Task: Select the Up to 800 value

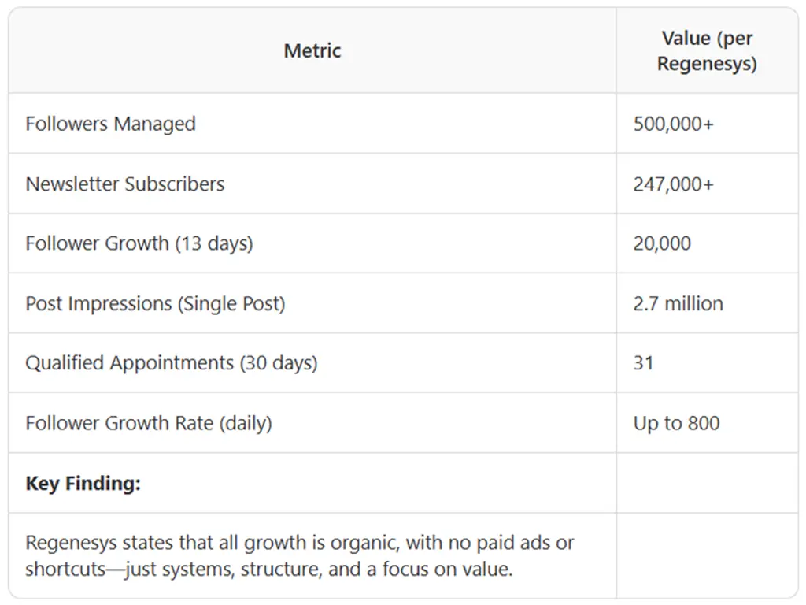Action: [x=676, y=423]
